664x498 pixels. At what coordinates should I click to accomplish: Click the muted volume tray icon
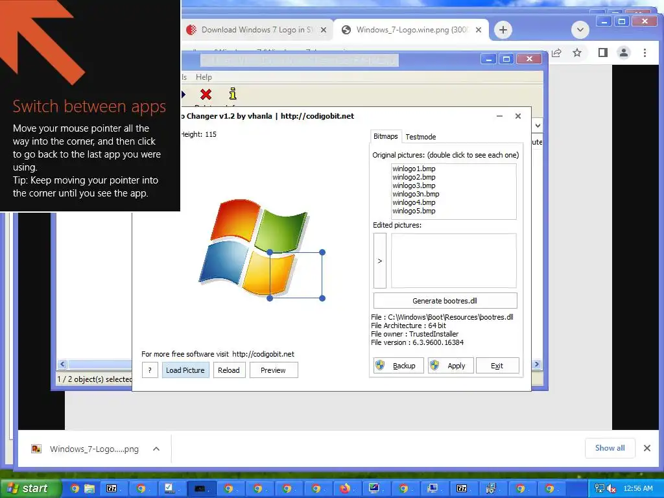pos(611,488)
